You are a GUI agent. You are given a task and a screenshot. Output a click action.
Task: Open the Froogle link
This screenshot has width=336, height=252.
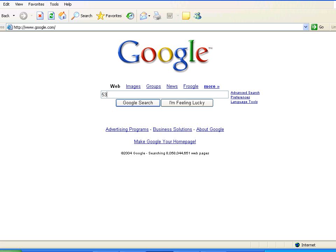tap(191, 86)
